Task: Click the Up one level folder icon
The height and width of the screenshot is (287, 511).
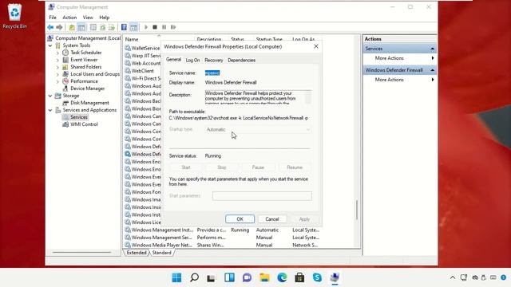Action: point(72,27)
